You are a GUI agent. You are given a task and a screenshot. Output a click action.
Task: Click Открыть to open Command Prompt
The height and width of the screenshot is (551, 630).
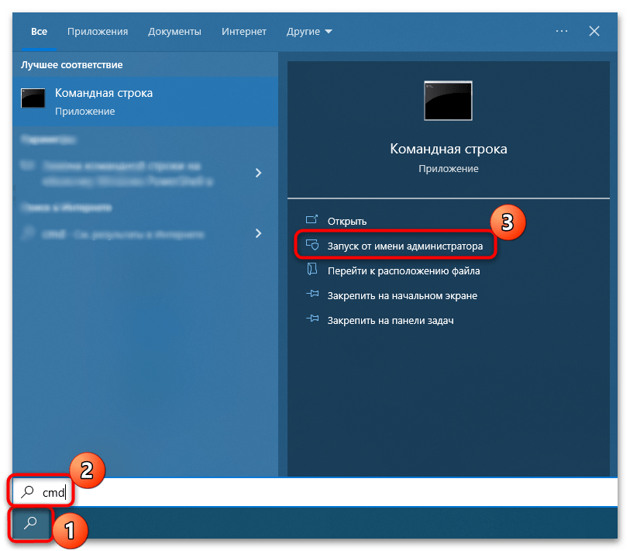click(346, 221)
